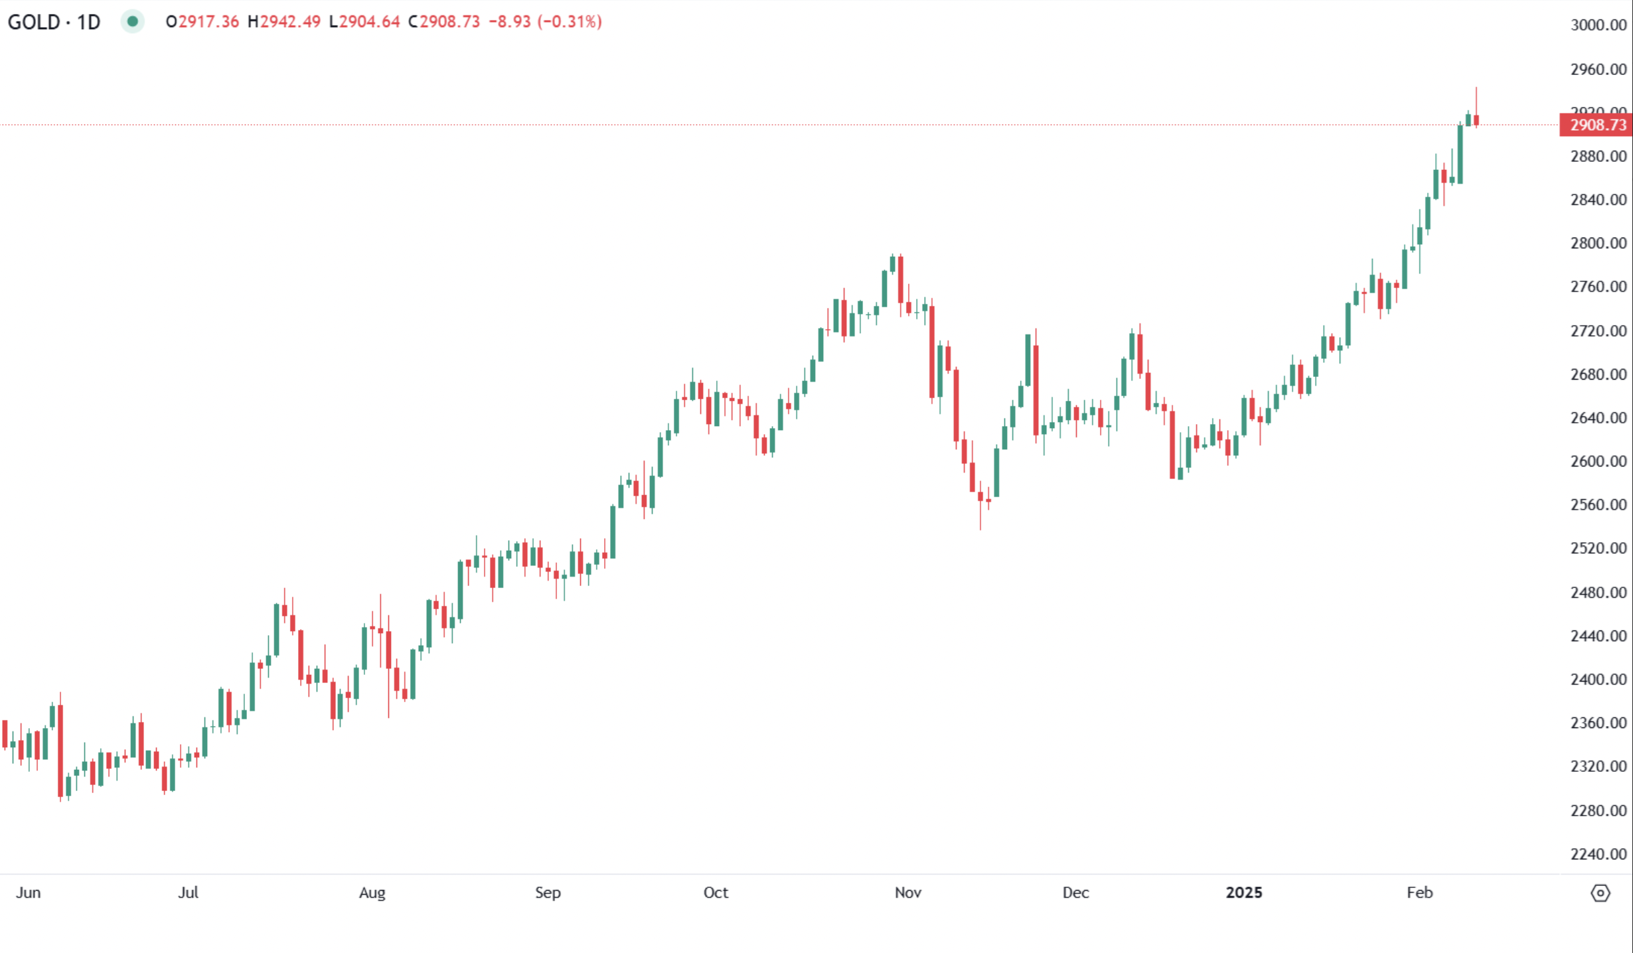Click the 3000.00 price axis label

1598,25
